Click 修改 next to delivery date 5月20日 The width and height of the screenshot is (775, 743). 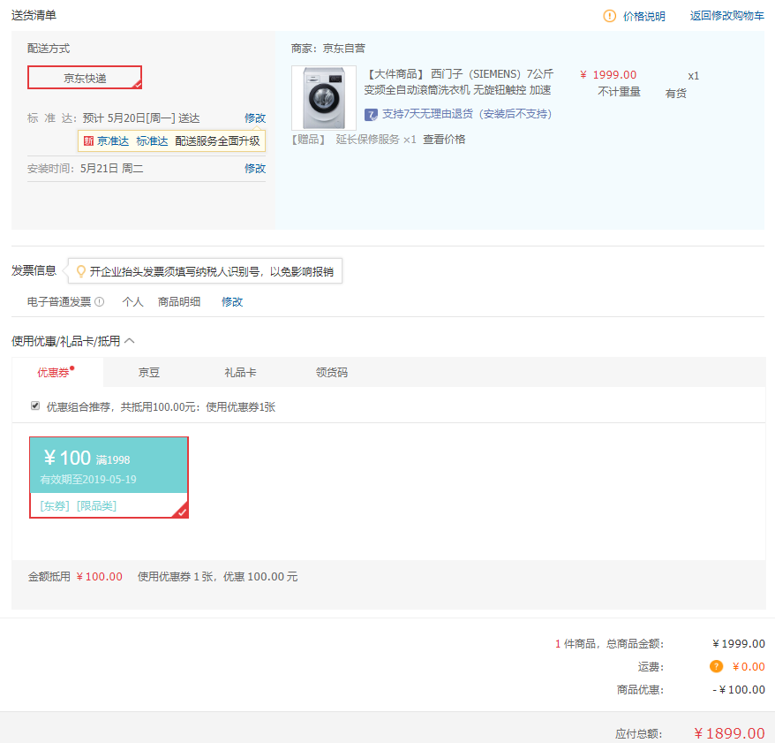(255, 118)
